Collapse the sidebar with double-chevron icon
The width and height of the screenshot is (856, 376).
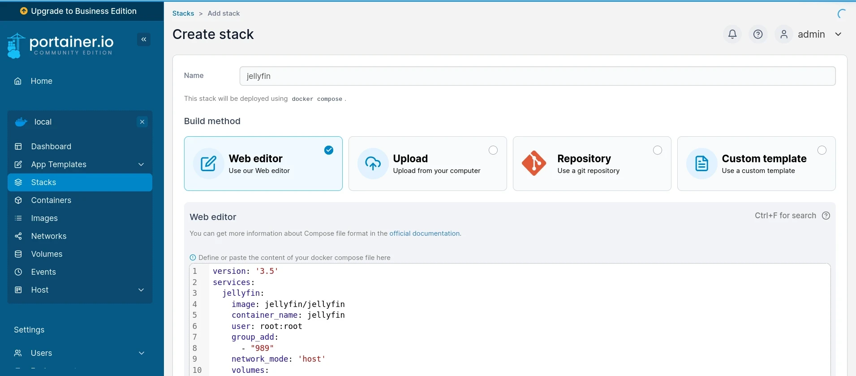(144, 39)
